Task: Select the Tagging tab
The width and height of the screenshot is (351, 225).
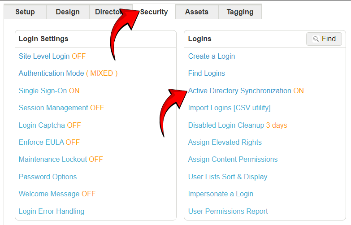Action: (x=240, y=12)
